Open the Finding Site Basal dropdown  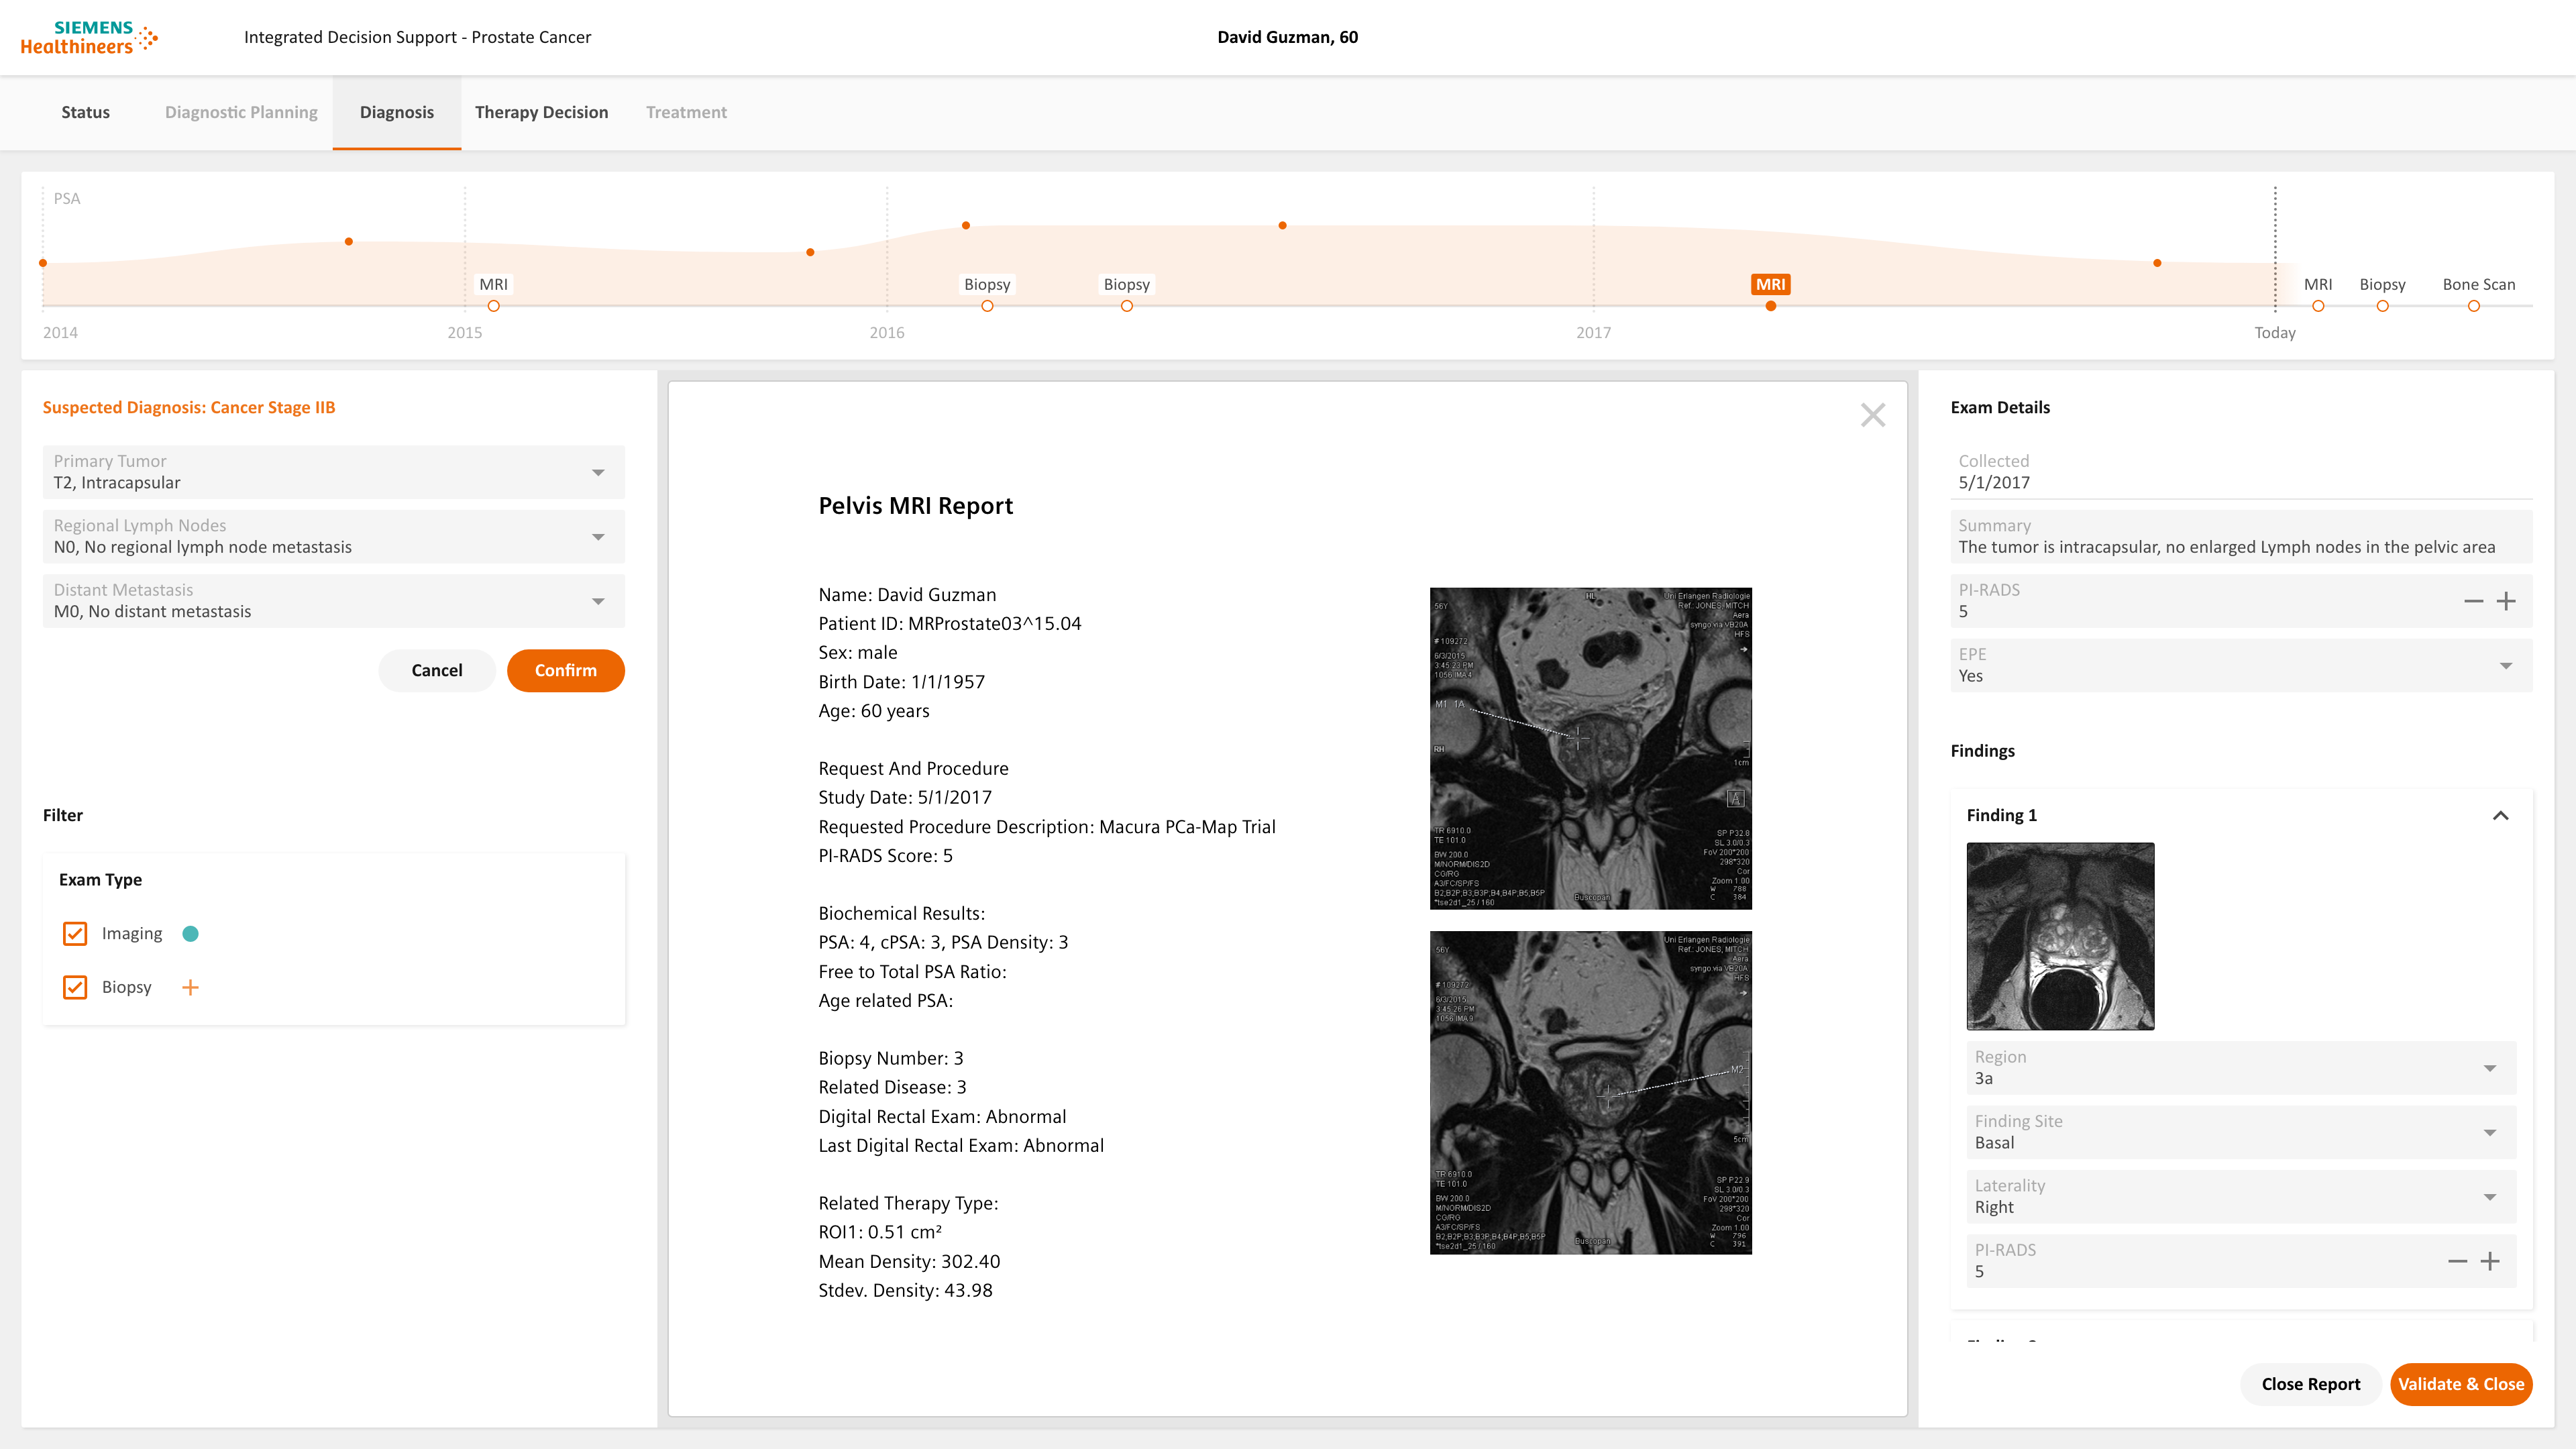point(2241,1132)
